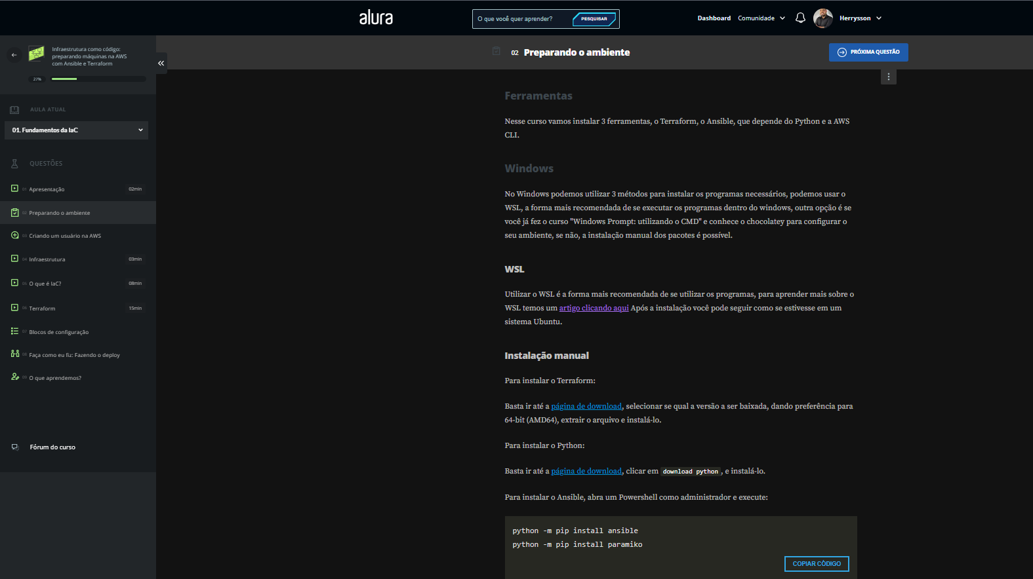Image resolution: width=1033 pixels, height=579 pixels.
Task: Click the Ferramentas heading
Action: (538, 96)
